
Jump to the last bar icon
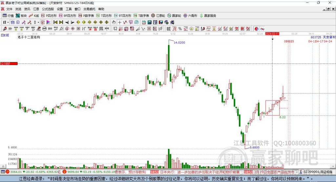(x=61, y=22)
